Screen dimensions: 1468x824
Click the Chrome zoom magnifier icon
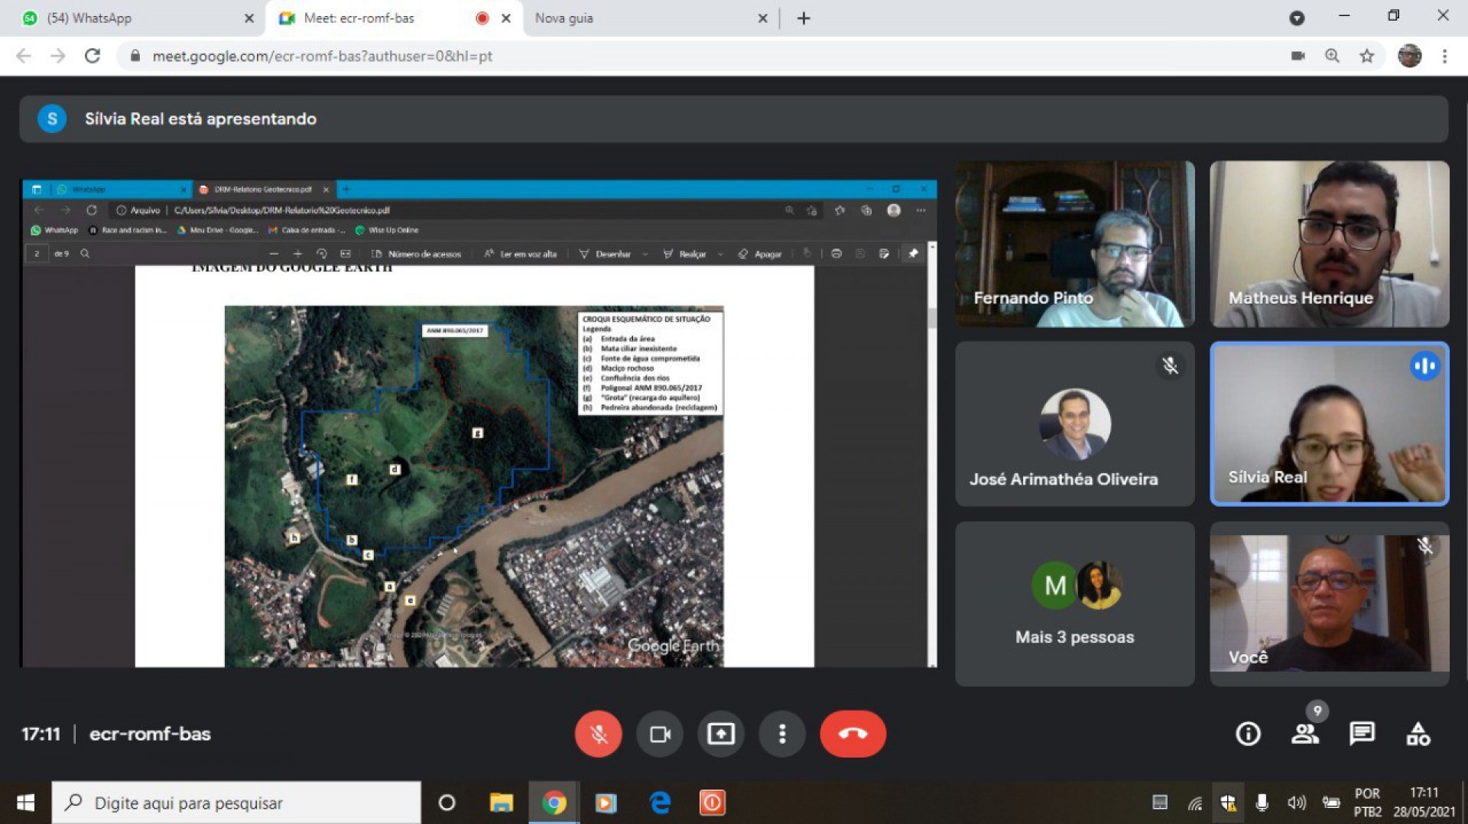tap(1332, 56)
